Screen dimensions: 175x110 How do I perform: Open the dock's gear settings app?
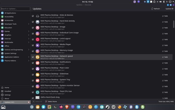32,107
